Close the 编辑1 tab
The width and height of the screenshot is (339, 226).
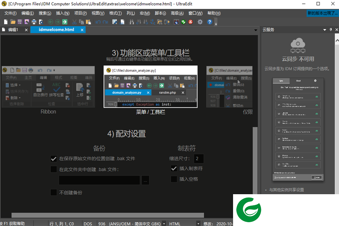click(x=26, y=30)
